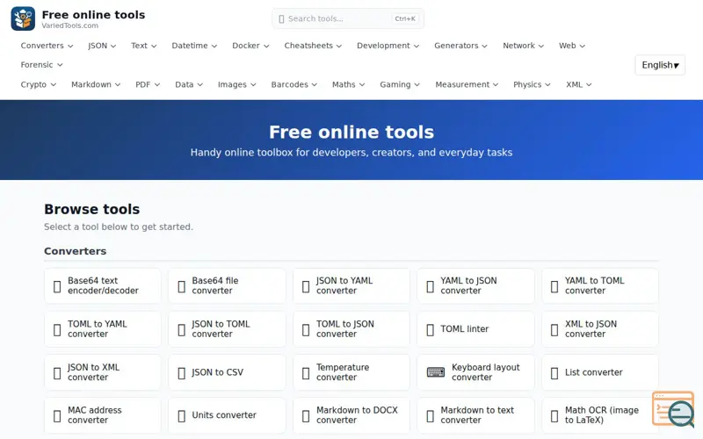The image size is (703, 439).
Task: Click the keyboard icon on Keyboard layout converter
Action: (x=435, y=372)
